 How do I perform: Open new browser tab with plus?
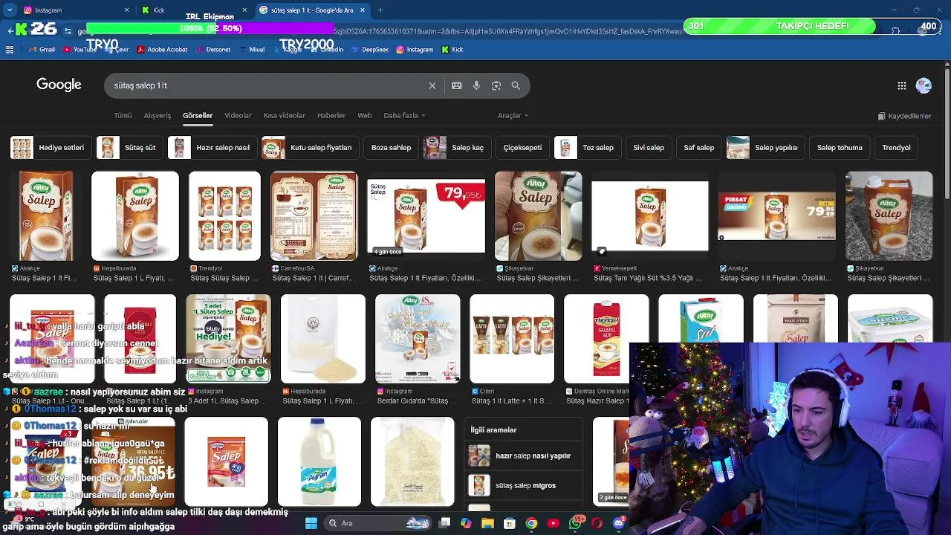click(380, 10)
